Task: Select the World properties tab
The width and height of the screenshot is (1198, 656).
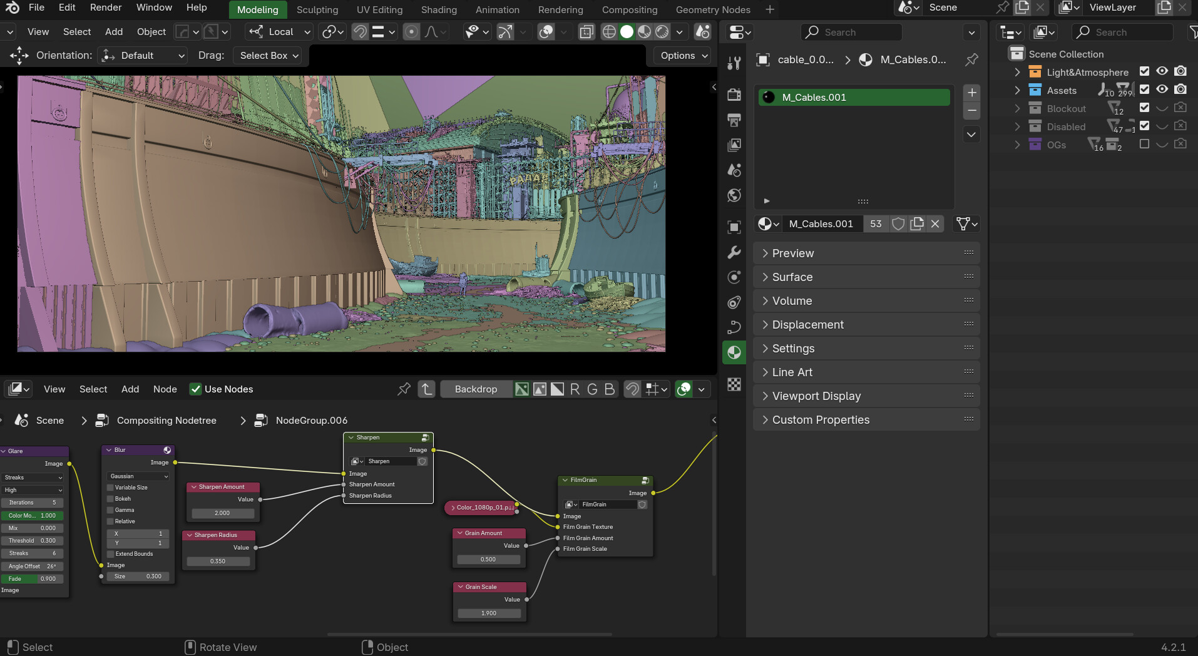Action: (734, 195)
